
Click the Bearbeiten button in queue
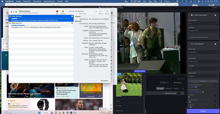pos(105,81)
